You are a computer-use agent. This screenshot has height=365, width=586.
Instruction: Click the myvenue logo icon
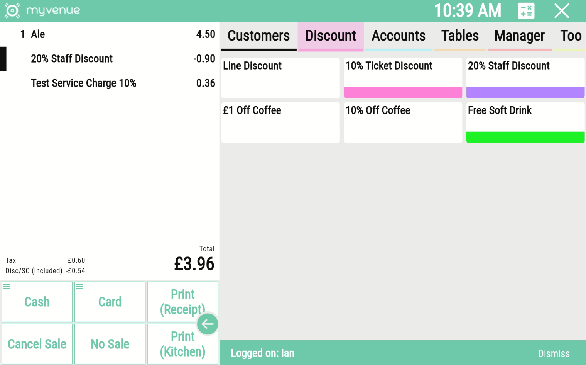click(12, 11)
